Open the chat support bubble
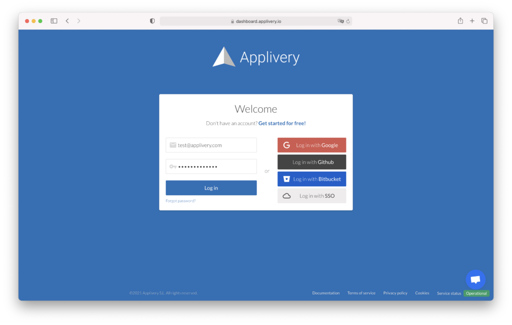The height and width of the screenshot is (325, 512). (x=475, y=280)
